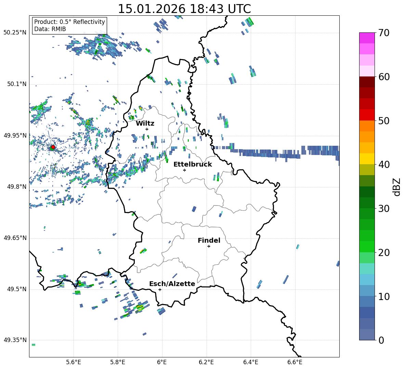
Task: Click the 50.25°N latitude tick label
Action: point(15,33)
